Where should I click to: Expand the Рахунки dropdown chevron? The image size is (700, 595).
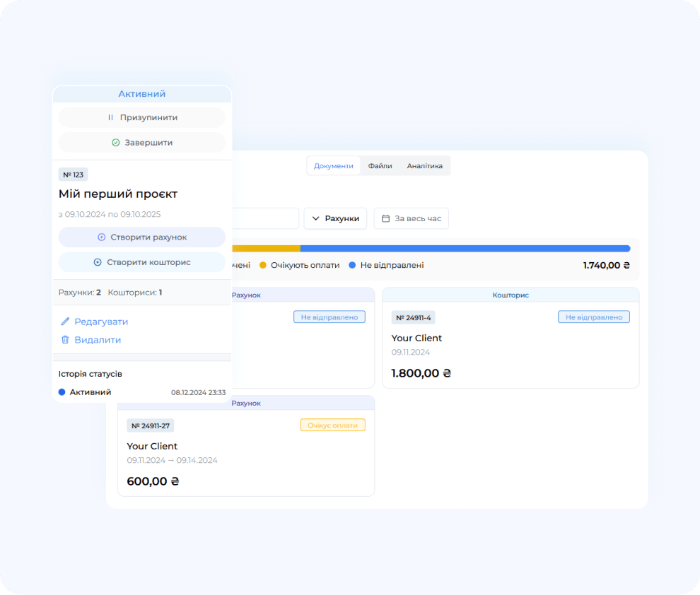coord(316,219)
